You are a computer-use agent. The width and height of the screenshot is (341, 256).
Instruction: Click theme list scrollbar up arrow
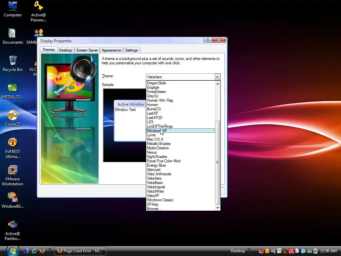[x=218, y=84]
